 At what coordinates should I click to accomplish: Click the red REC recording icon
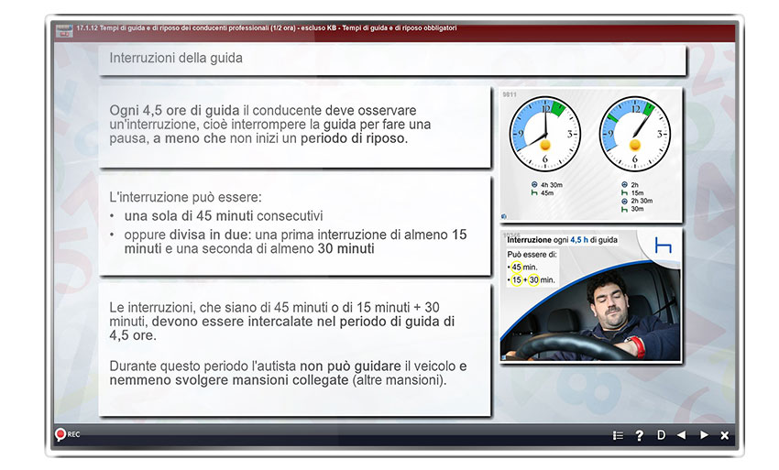(60, 435)
